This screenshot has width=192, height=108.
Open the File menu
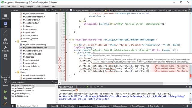pyautogui.click(x=3, y=7)
